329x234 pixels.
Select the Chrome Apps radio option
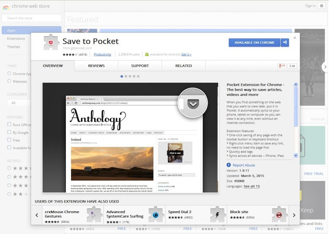(9, 73)
